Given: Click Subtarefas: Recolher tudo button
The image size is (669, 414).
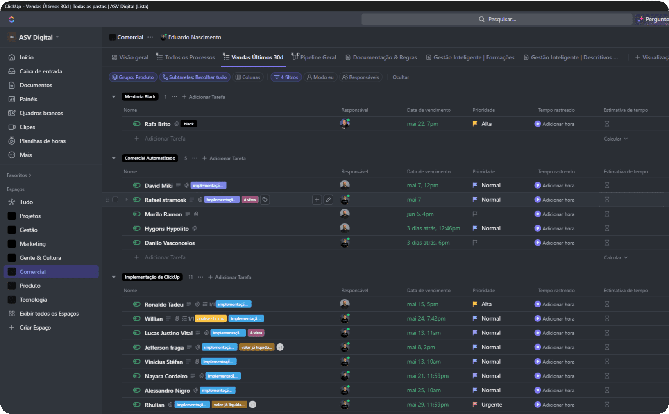Looking at the screenshot, I should click(195, 77).
